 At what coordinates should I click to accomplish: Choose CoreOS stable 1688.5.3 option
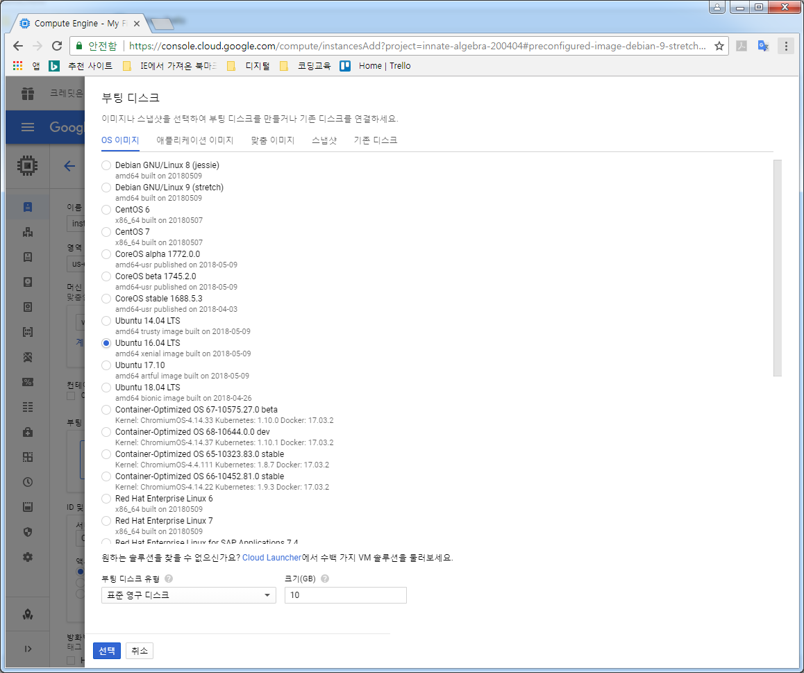tap(106, 299)
